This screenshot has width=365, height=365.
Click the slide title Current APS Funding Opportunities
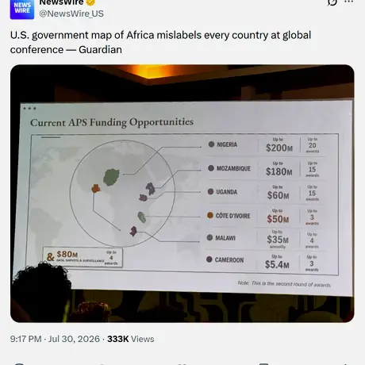click(112, 122)
